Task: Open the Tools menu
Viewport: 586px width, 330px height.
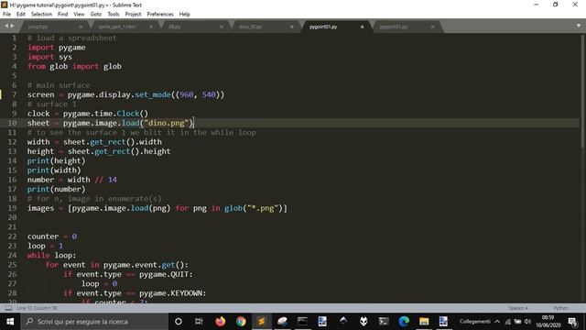Action: point(114,15)
